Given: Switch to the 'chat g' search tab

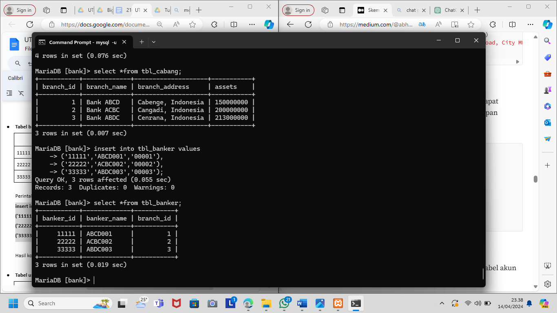Looking at the screenshot, I should coord(411,10).
